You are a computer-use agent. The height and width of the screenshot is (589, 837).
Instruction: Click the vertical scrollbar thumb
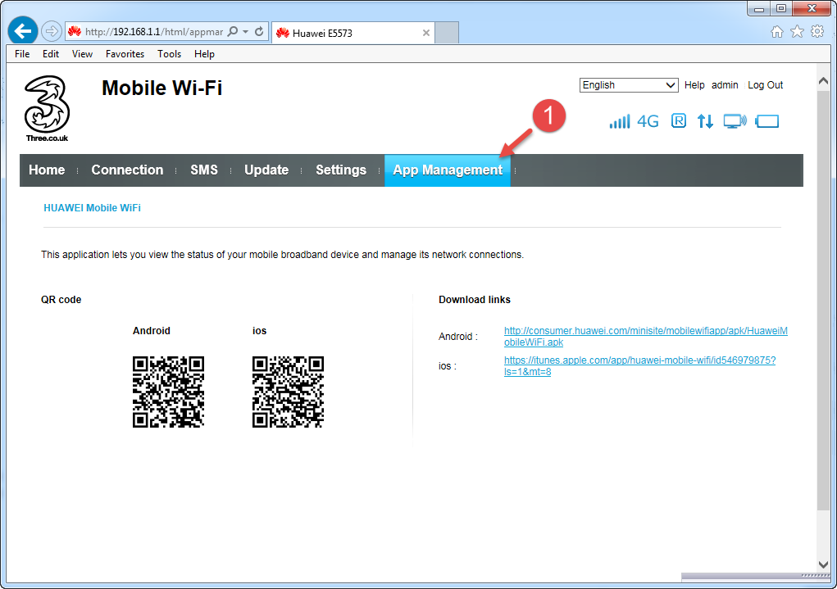[x=823, y=300]
